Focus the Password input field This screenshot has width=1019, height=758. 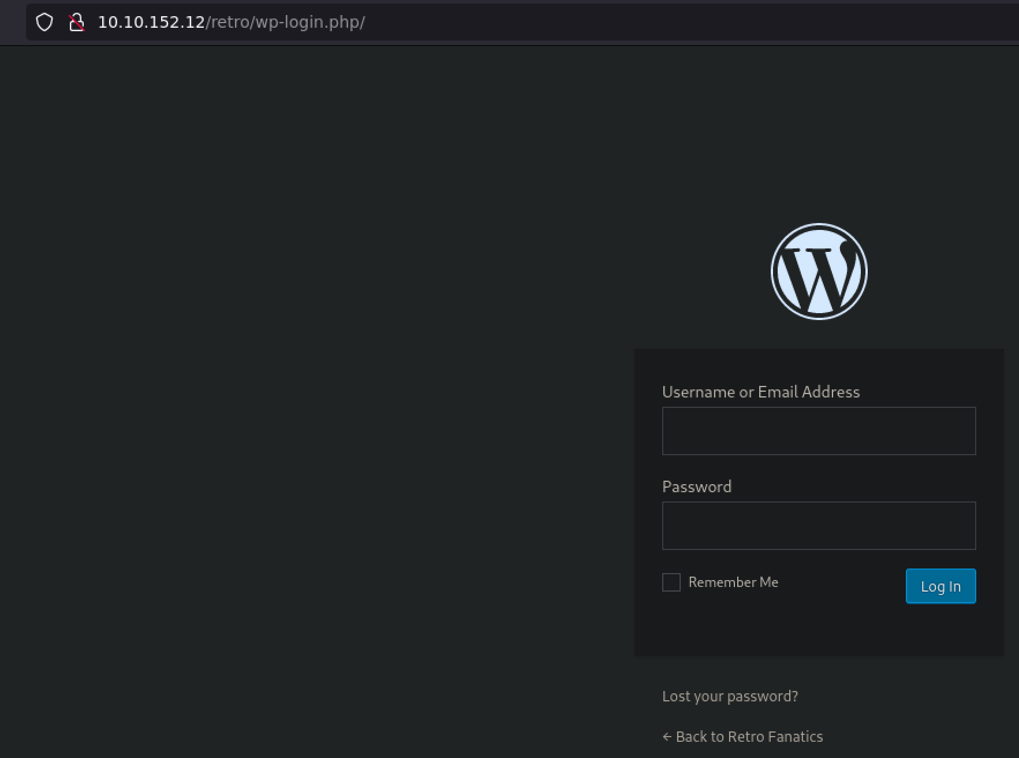pyautogui.click(x=819, y=526)
